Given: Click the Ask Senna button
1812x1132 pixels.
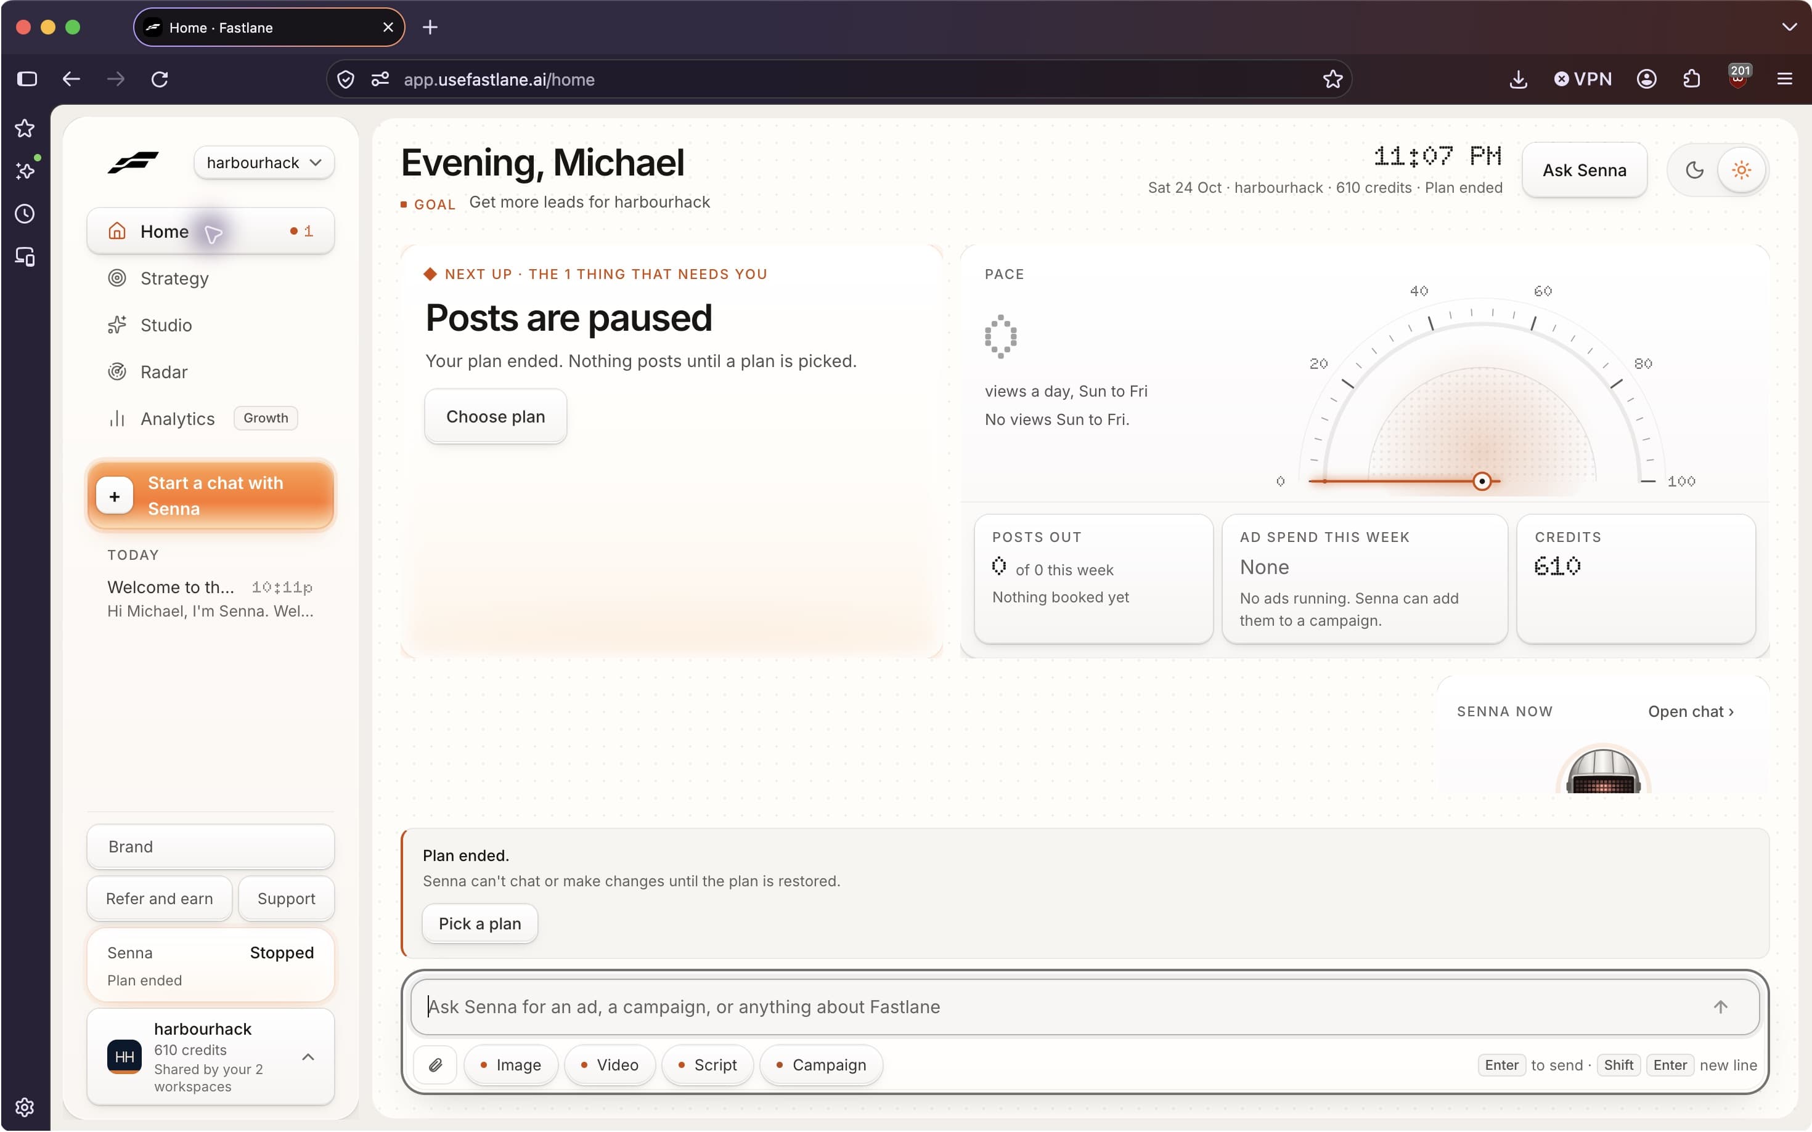Looking at the screenshot, I should point(1585,170).
